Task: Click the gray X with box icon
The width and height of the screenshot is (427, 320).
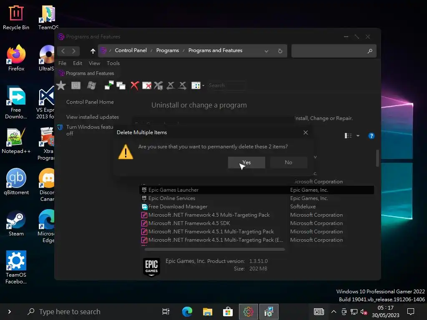Action: pos(158,85)
